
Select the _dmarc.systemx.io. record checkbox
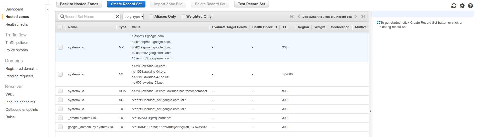[60, 118]
